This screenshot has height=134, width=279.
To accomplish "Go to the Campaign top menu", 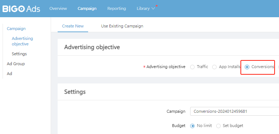I will (x=87, y=8).
